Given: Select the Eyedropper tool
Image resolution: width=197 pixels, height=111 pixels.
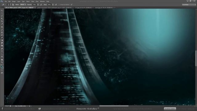Looking at the screenshot, I should (2, 24).
